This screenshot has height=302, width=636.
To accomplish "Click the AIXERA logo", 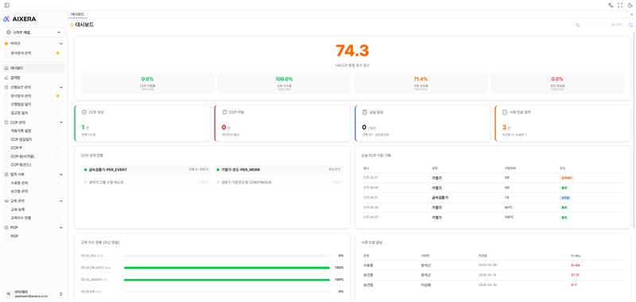I will point(20,18).
